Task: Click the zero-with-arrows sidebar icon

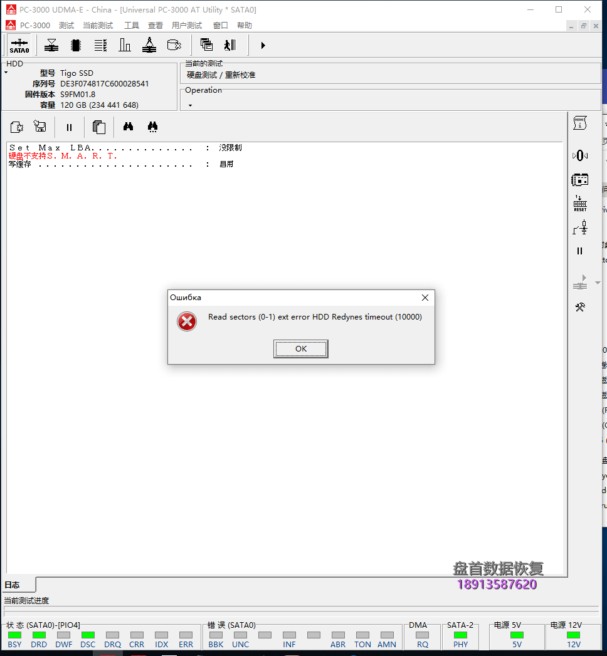Action: (x=580, y=155)
